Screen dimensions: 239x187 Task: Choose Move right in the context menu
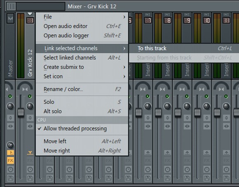[82, 151]
